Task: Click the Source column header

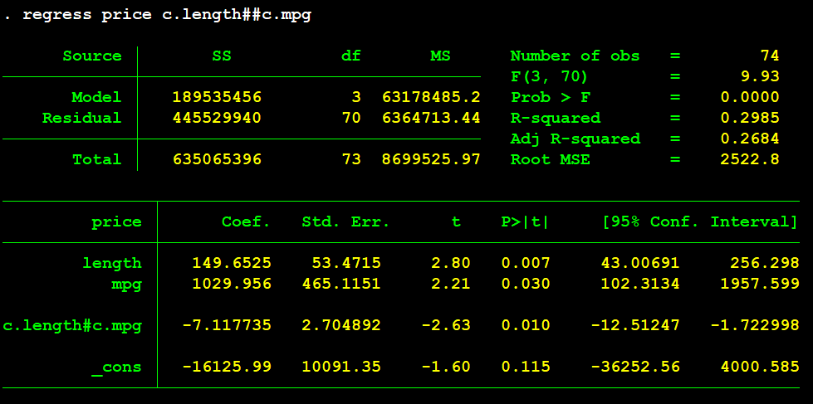Action: pos(91,56)
